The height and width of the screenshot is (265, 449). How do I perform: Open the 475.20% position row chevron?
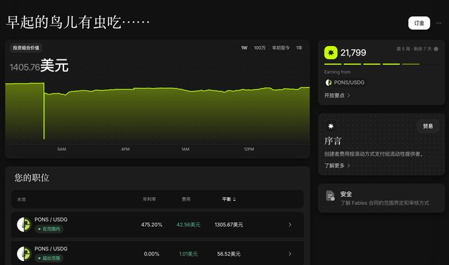click(x=290, y=225)
